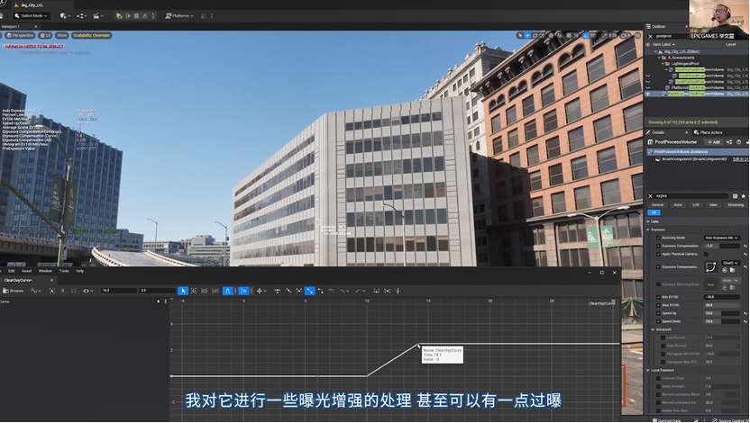
Task: Click the key value input field
Action: coord(157,291)
